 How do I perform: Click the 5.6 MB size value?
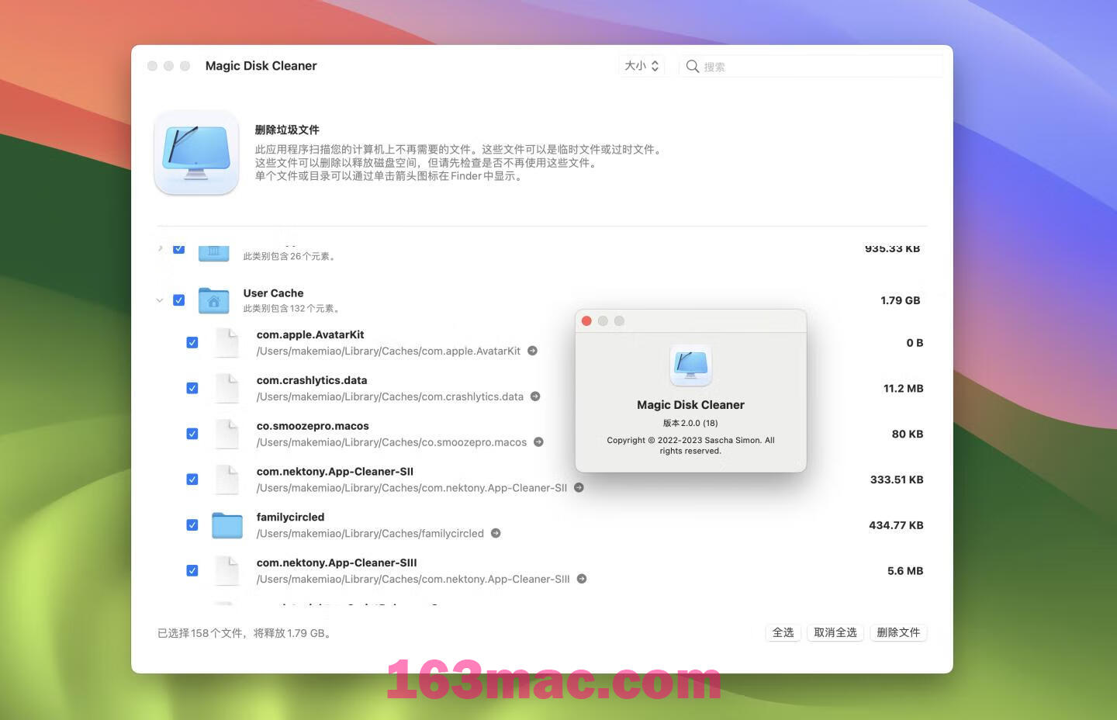tap(905, 571)
